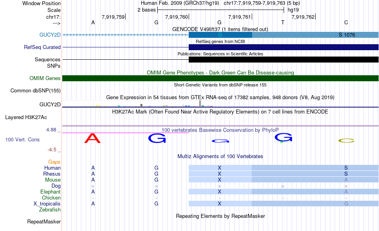Click Publications: Sequences in Scientific Articles title

pos(220,54)
